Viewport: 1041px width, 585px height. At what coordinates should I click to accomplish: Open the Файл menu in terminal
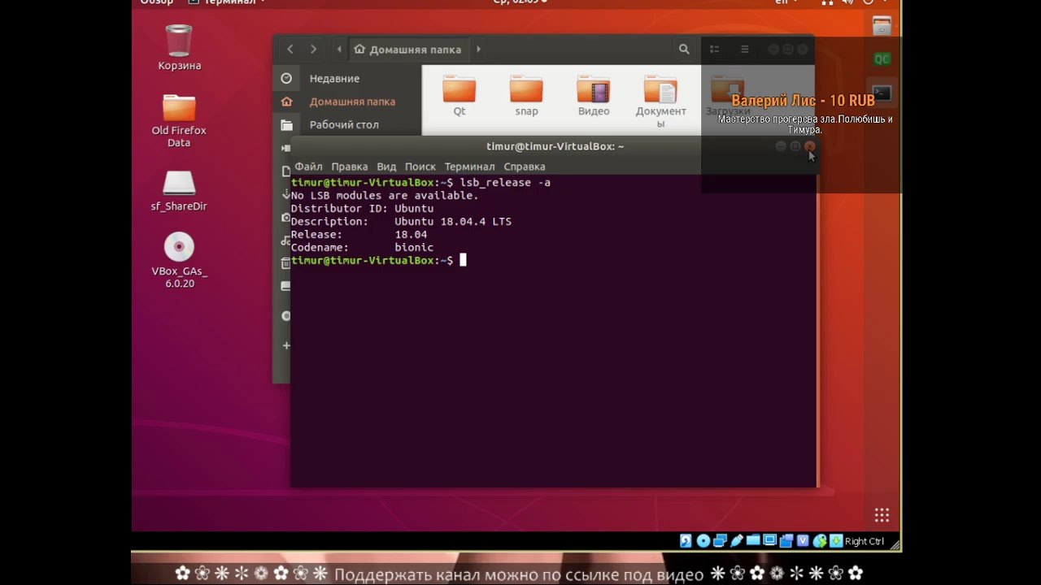tap(308, 167)
